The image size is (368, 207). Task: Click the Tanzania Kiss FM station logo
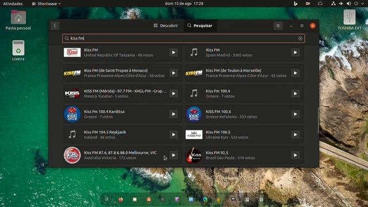click(x=72, y=52)
